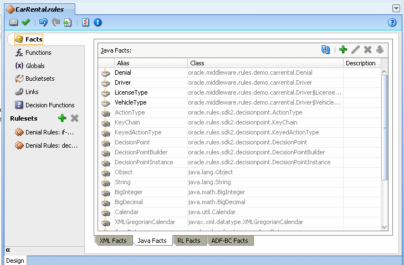The width and height of the screenshot is (404, 265).
Task: Sort by the Alias column header
Action: point(151,63)
